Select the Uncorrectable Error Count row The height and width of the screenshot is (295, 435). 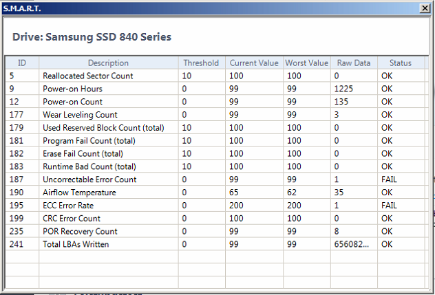coord(215,179)
